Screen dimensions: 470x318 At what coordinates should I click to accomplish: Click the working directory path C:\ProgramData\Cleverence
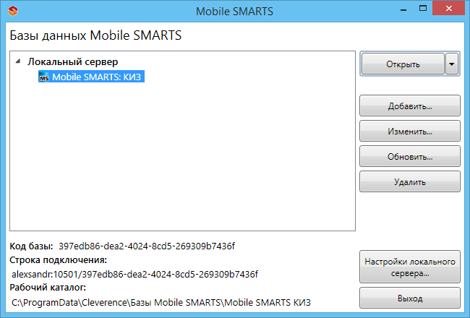click(161, 302)
